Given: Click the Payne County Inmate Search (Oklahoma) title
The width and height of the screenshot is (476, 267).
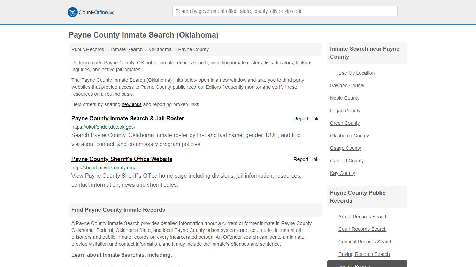Looking at the screenshot, I should click(144, 35).
